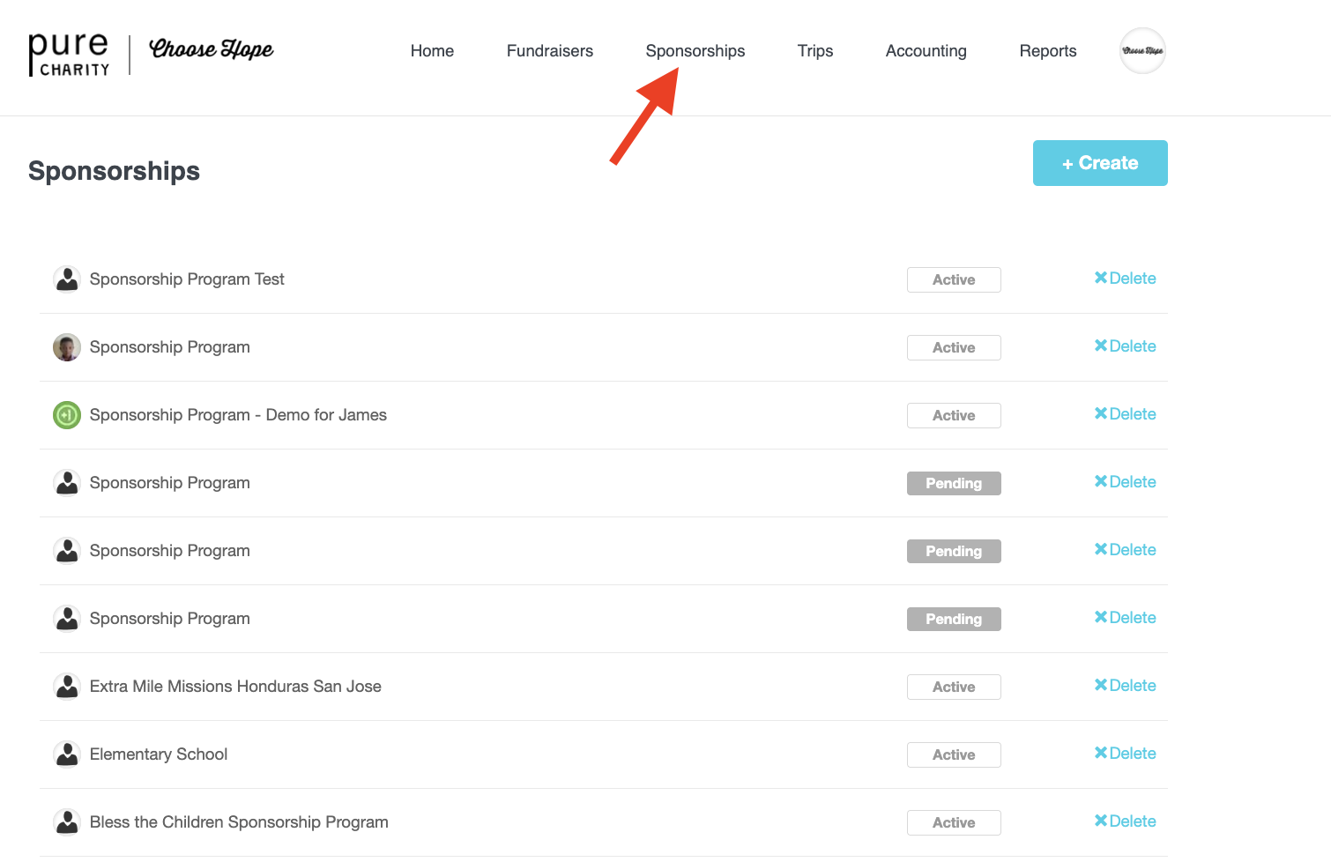The image size is (1331, 862).
Task: Open Extra Mile Missions Honduras San Jose
Action: (235, 687)
